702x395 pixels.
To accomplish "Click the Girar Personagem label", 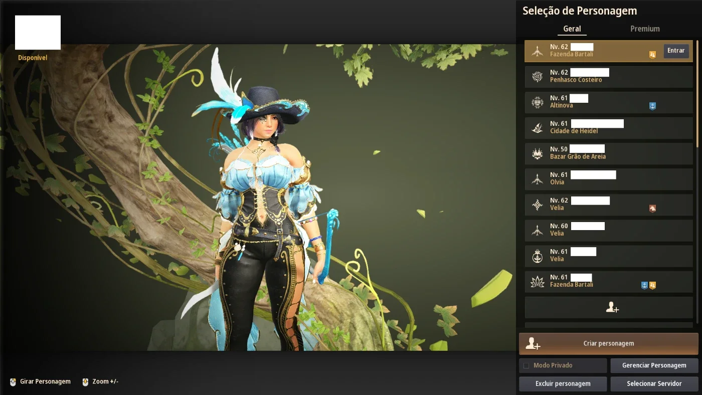I will 45,382.
